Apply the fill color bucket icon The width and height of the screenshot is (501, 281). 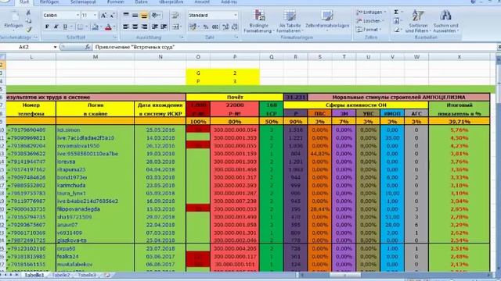tap(95, 27)
